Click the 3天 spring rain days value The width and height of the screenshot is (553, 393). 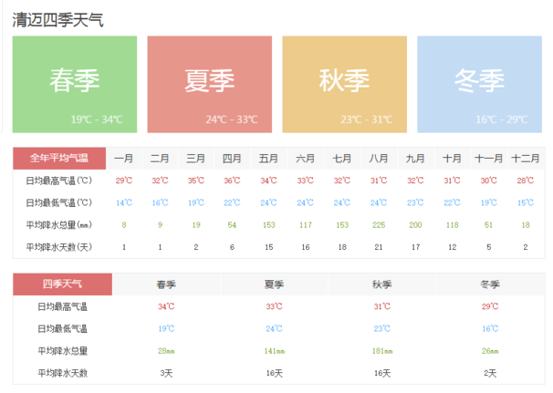tap(166, 373)
